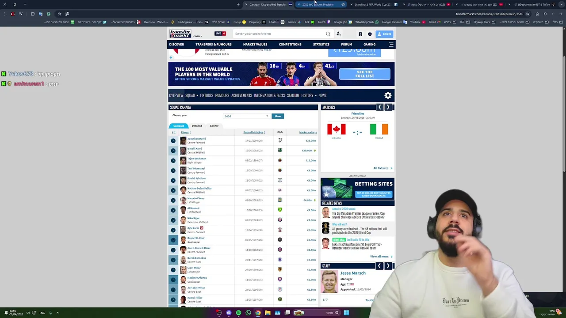The width and height of the screenshot is (566, 318).
Task: Click the magnifier search icon
Action: coord(328,34)
